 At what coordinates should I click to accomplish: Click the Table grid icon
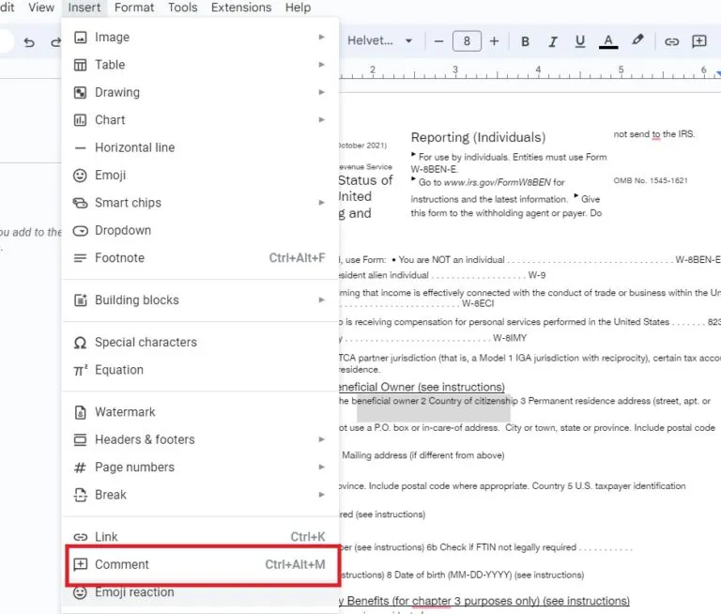[x=81, y=65]
